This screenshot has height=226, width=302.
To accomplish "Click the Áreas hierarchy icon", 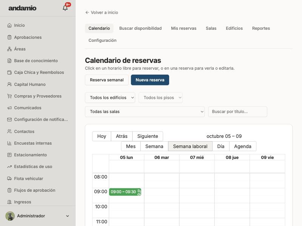I will 9,49.
